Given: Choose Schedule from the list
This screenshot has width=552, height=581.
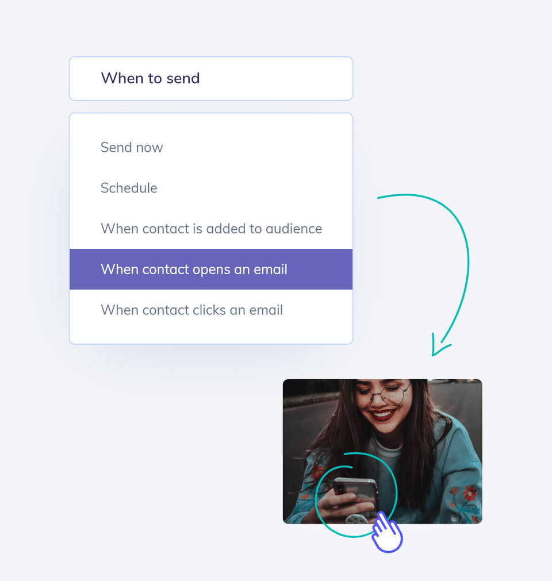Looking at the screenshot, I should [129, 188].
